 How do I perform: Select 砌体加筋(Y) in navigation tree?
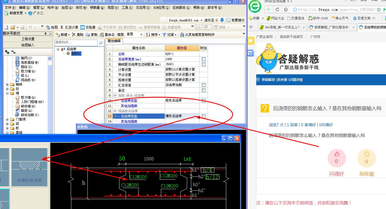(x=30, y=115)
